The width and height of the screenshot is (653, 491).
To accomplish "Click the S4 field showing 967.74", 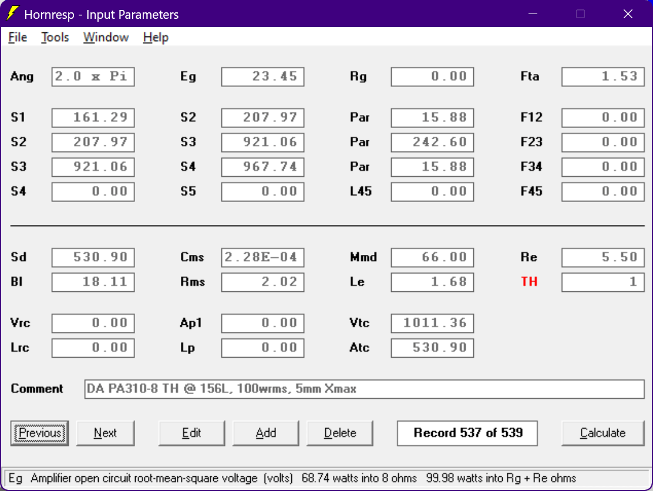I will [262, 167].
